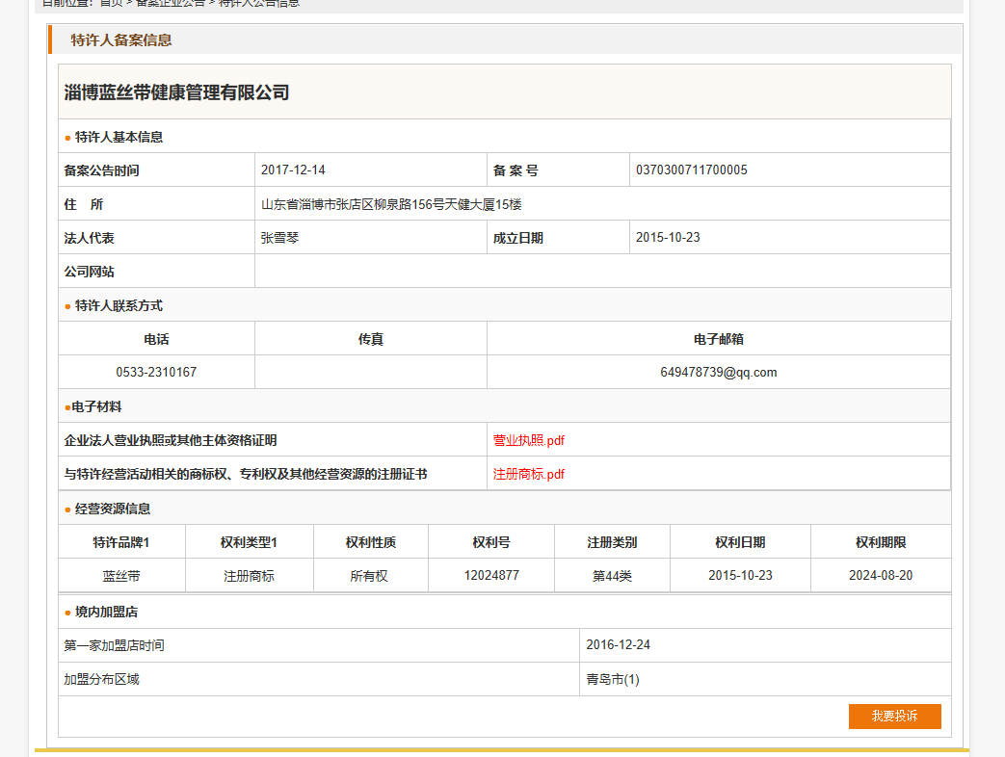Open the 营业执照.pdf business license file
Viewport: 1005px width, 757px height.
pos(528,440)
